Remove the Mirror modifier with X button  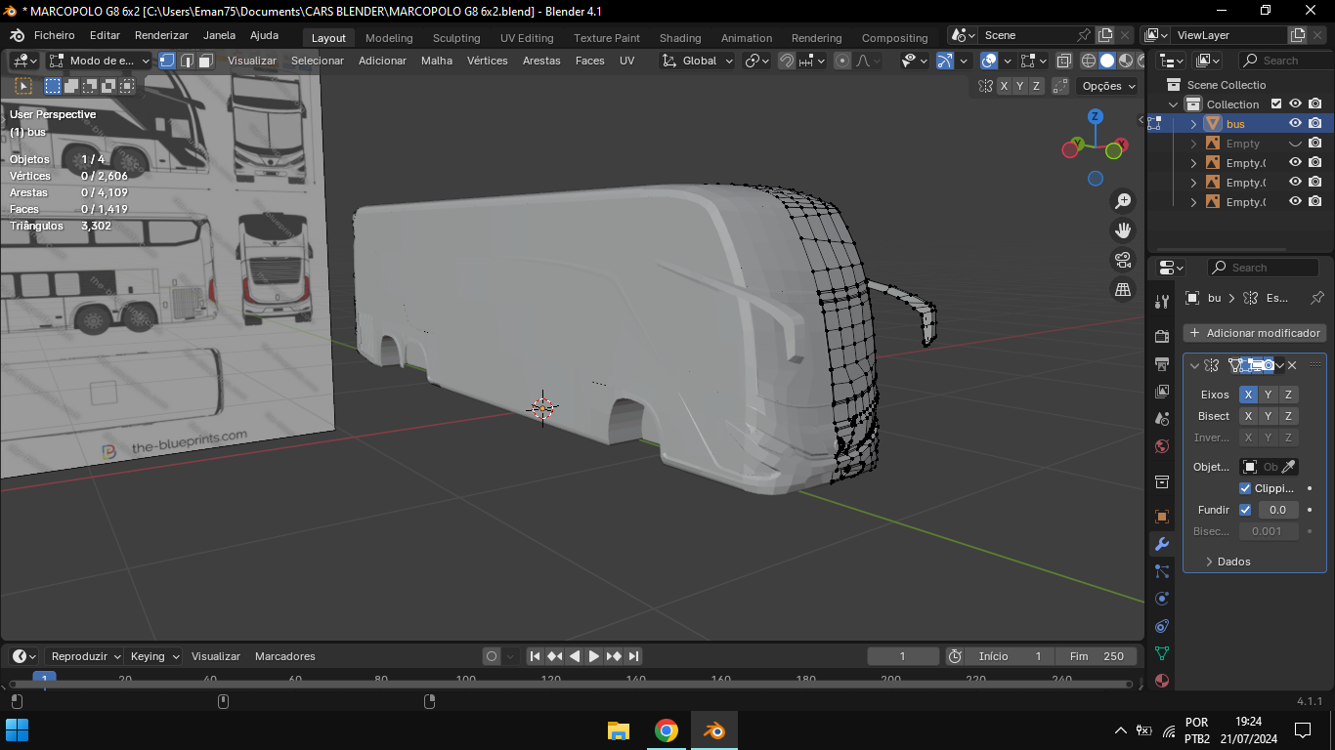tap(1291, 365)
